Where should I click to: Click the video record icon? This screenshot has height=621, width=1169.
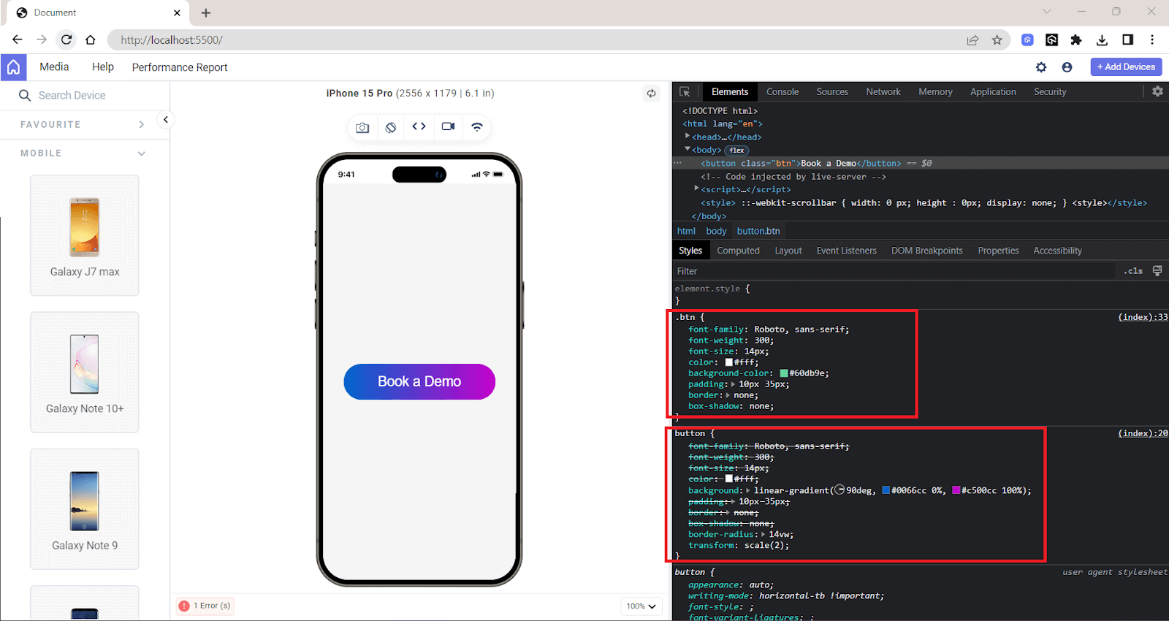pyautogui.click(x=448, y=126)
